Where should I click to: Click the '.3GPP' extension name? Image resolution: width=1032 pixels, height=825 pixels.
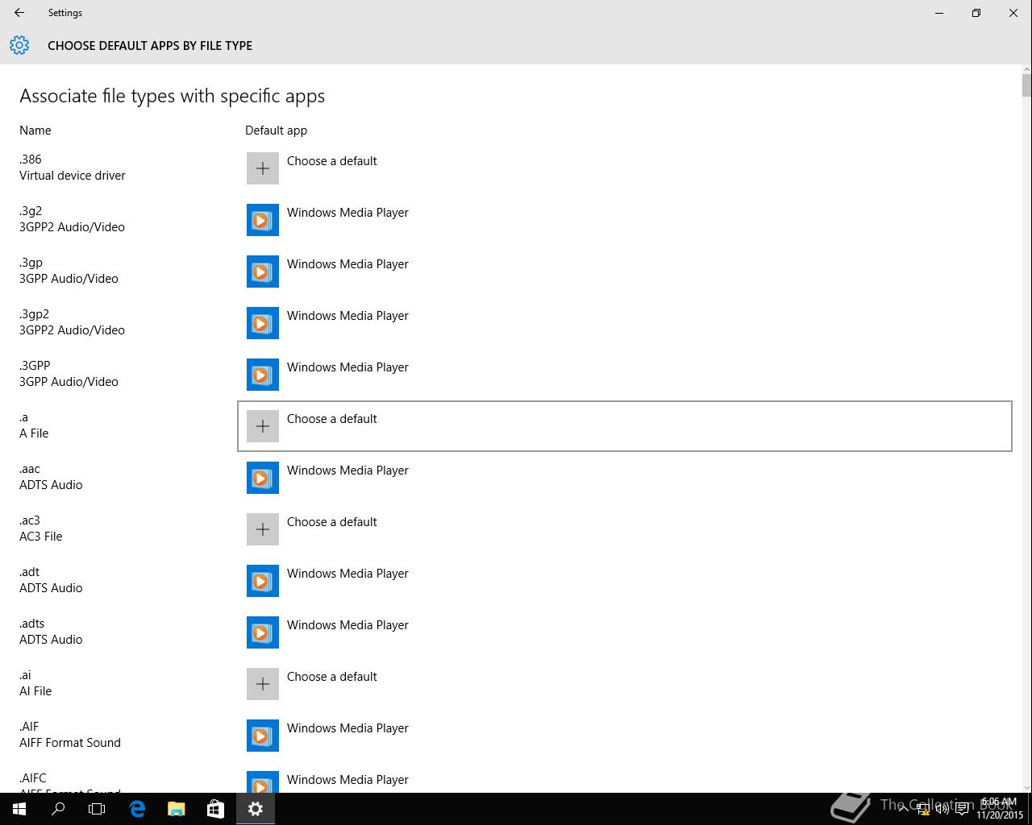coord(35,366)
